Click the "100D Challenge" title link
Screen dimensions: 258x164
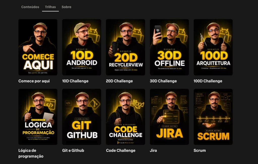point(208,81)
